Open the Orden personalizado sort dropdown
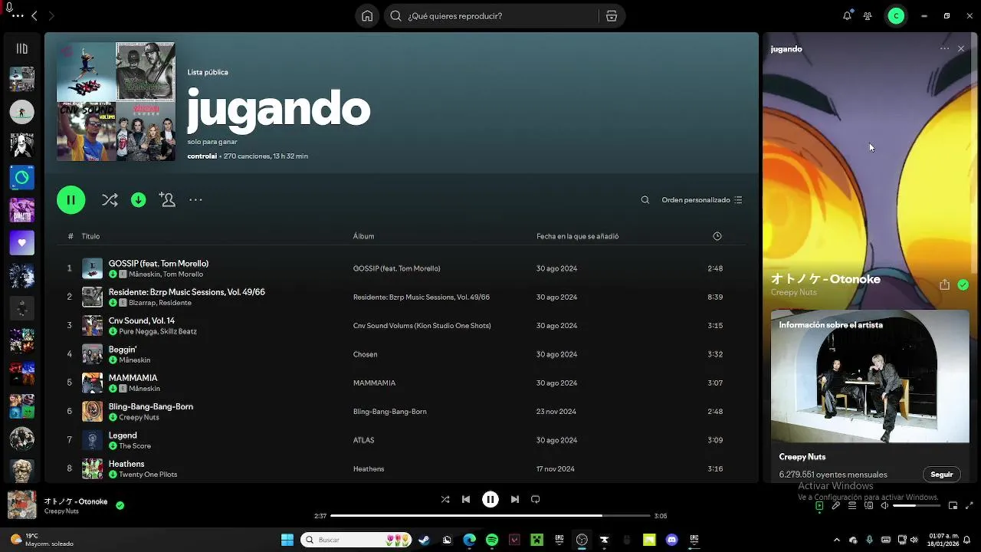The height and width of the screenshot is (552, 981). [x=701, y=200]
